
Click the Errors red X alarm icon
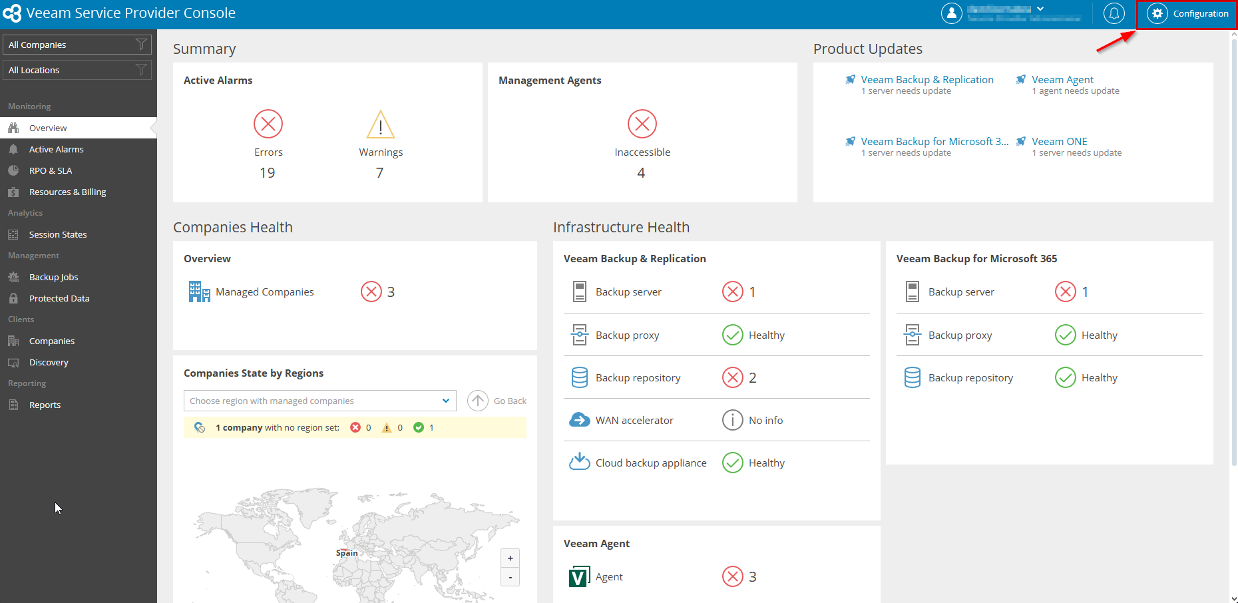pos(268,124)
